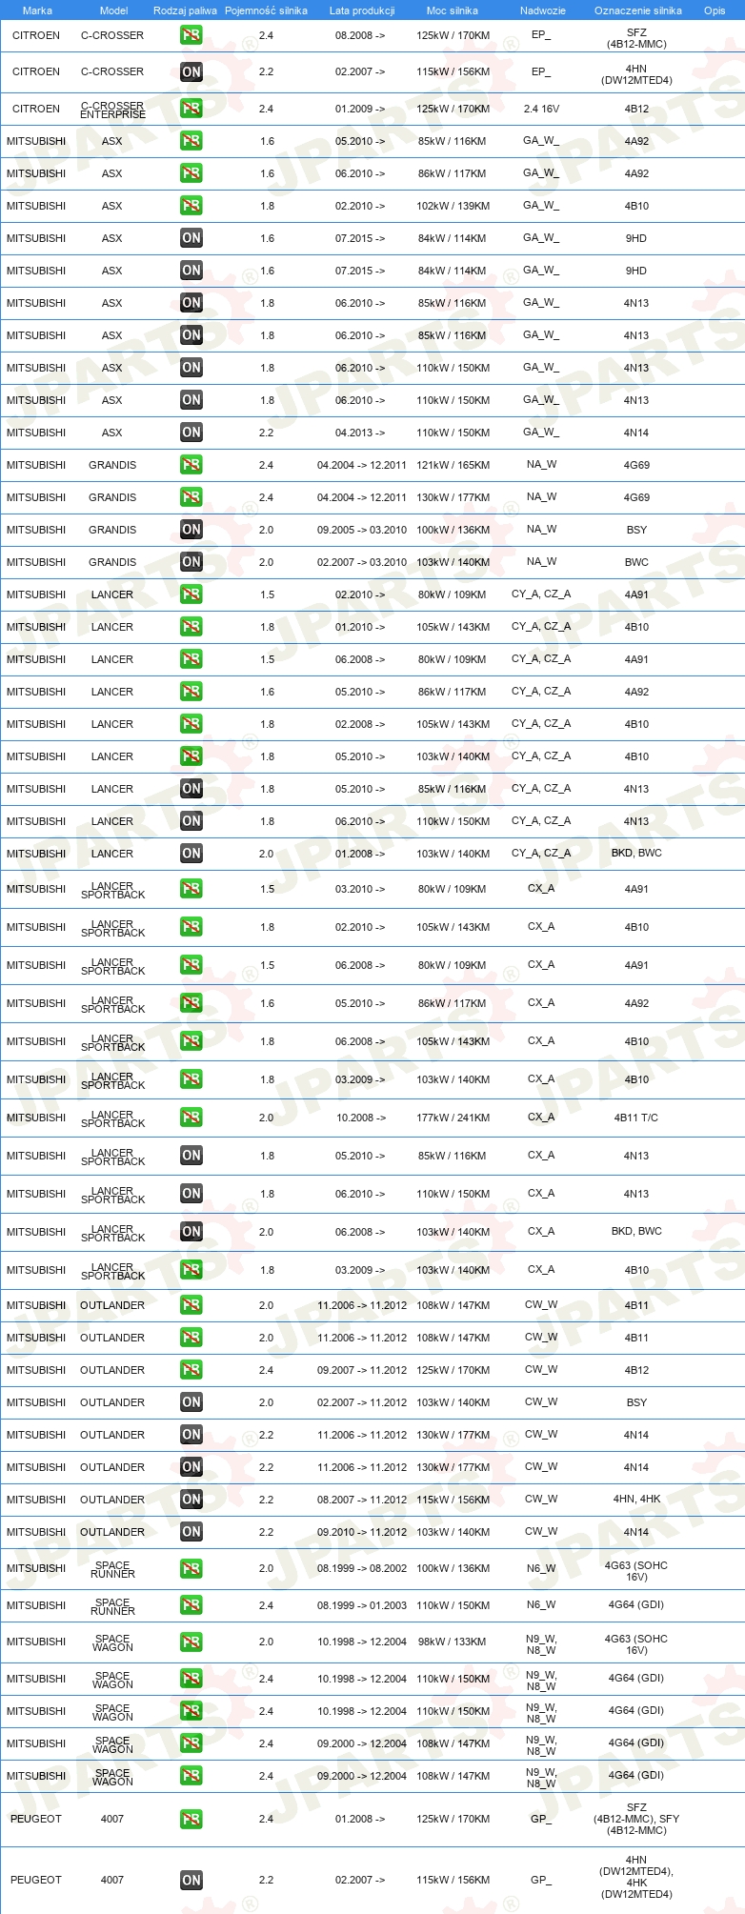Select the 08.1999 -> 01.2003 date cell

pyautogui.click(x=362, y=1605)
